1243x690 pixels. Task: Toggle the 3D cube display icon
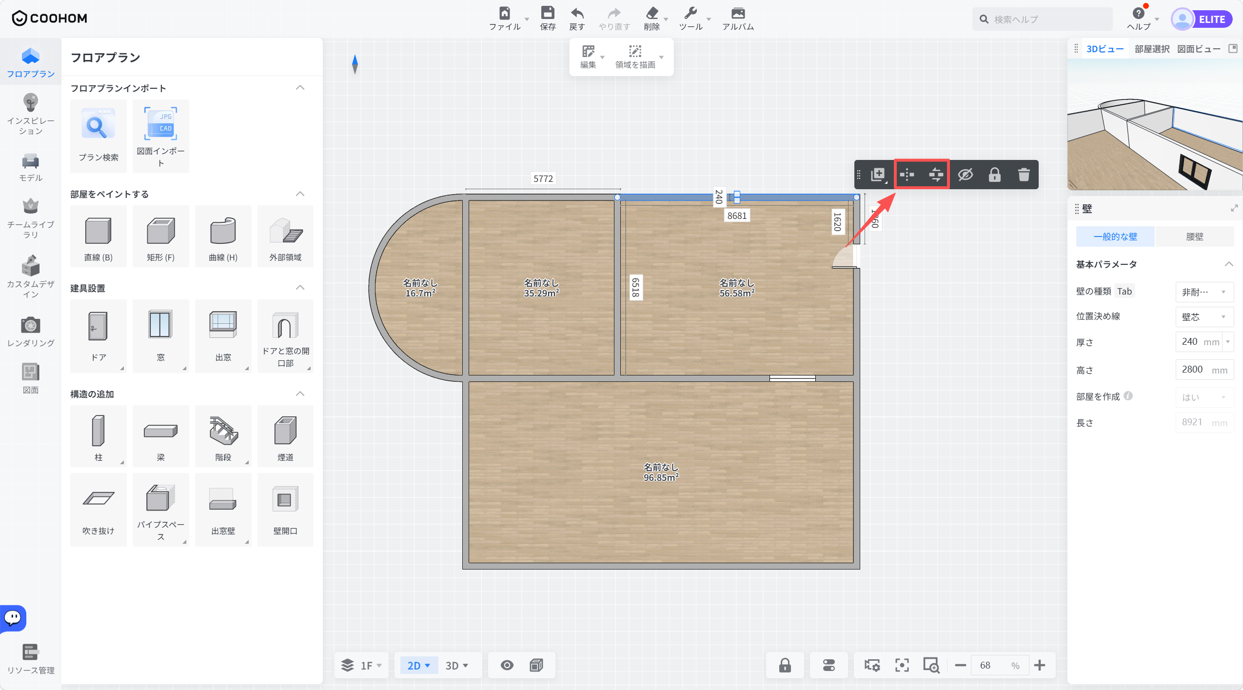click(536, 665)
